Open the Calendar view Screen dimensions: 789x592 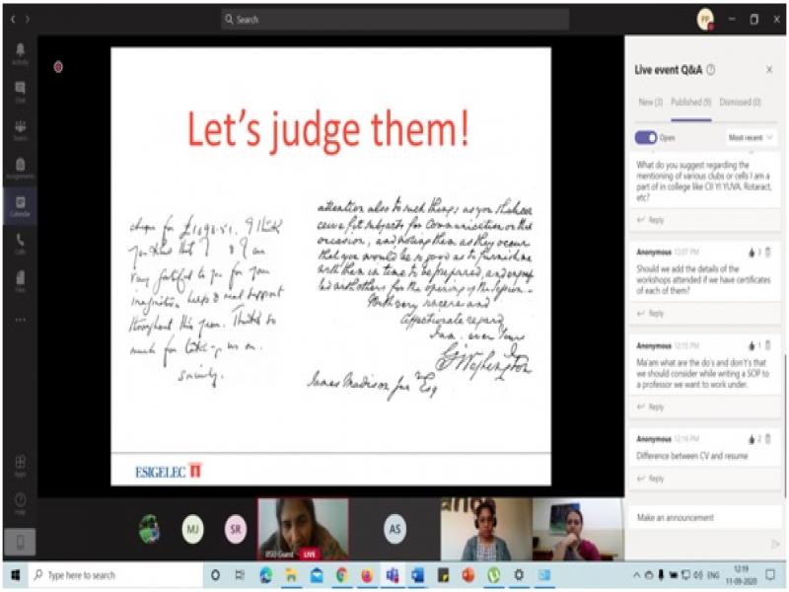20,205
